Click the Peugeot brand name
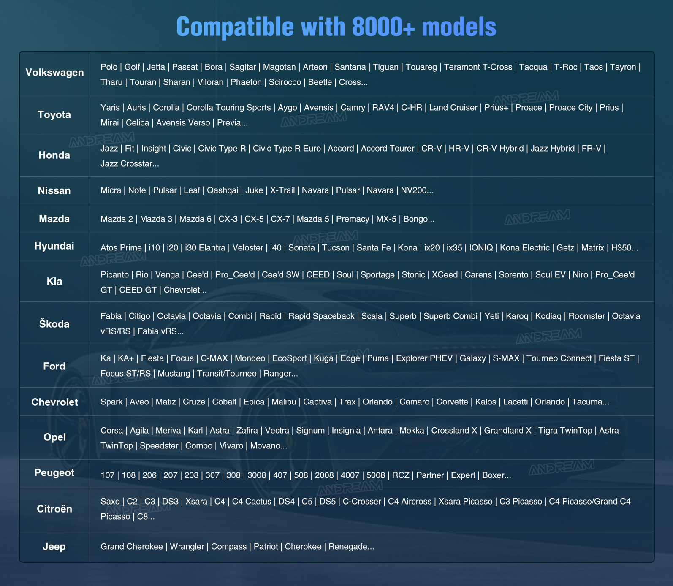This screenshot has width=673, height=586. [54, 473]
